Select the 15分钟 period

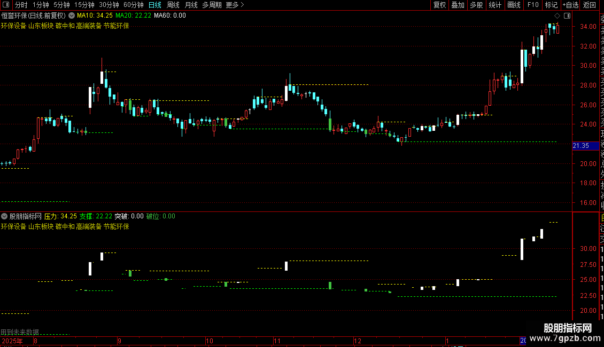click(x=84, y=5)
